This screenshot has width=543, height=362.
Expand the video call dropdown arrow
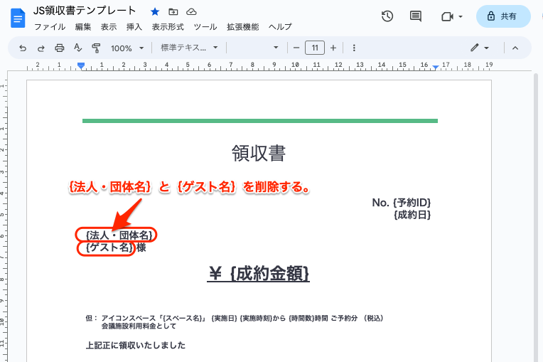click(x=461, y=16)
